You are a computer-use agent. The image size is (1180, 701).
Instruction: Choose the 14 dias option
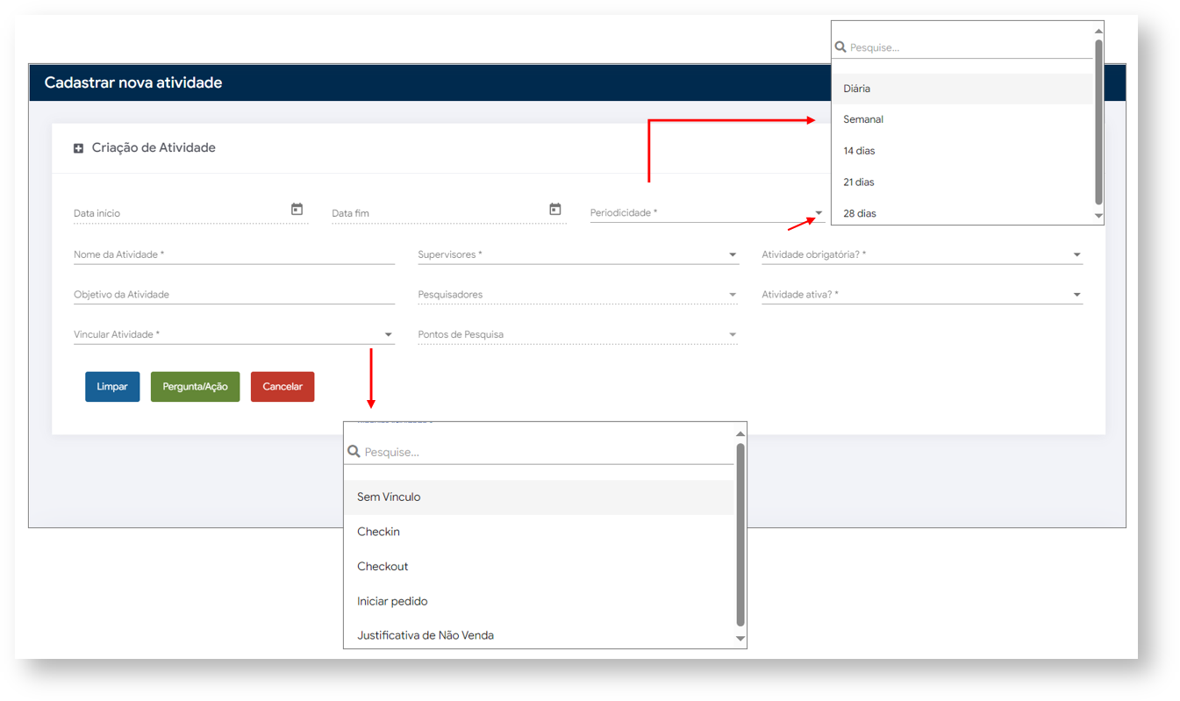pyautogui.click(x=859, y=151)
